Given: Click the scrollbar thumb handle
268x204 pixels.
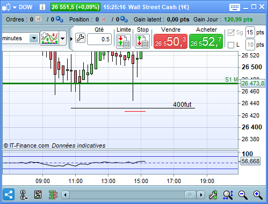Looking at the screenshot, I should pyautogui.click(x=190, y=195).
